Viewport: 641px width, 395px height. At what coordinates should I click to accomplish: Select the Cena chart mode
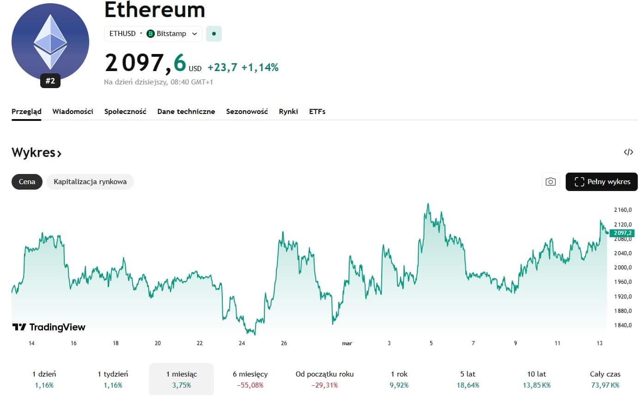pos(27,182)
